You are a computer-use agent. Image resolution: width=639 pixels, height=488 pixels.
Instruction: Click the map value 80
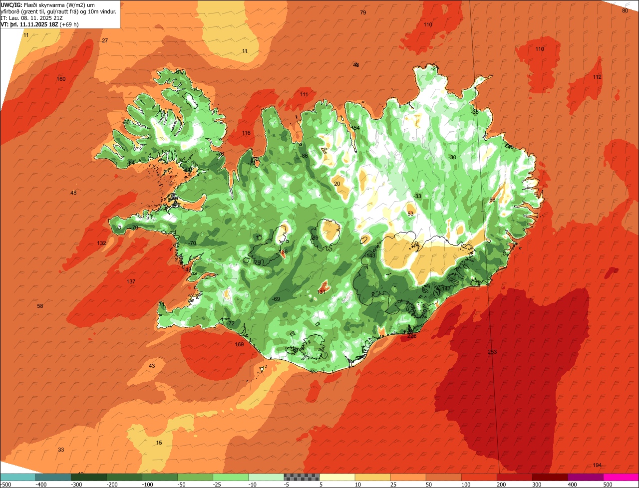pyautogui.click(x=625, y=10)
